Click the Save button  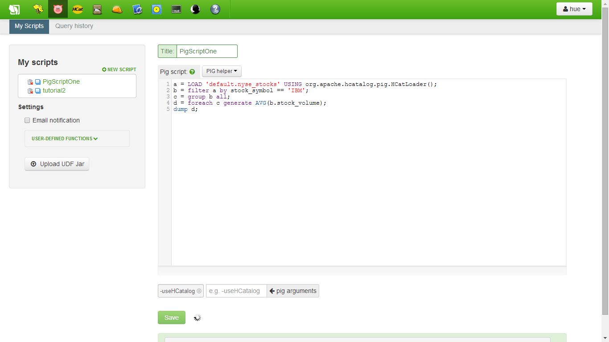click(172, 318)
